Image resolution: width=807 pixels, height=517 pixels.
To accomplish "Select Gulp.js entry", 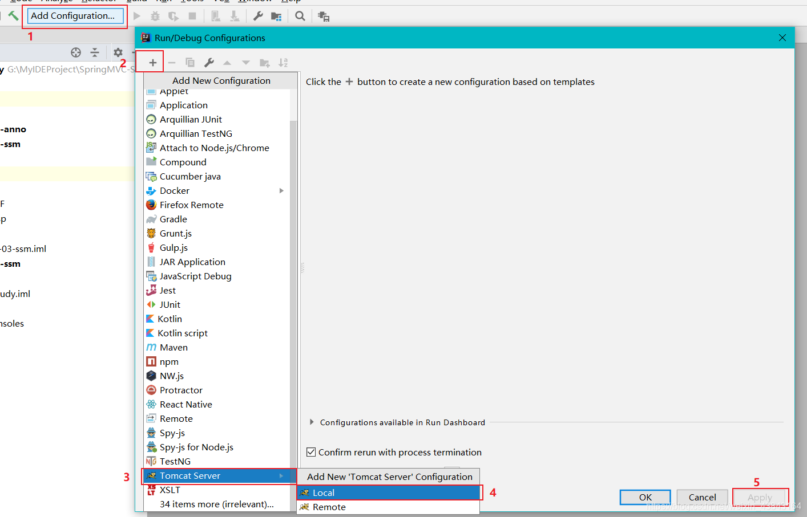I will pos(217,248).
